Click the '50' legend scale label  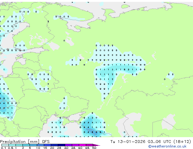[94, 148]
